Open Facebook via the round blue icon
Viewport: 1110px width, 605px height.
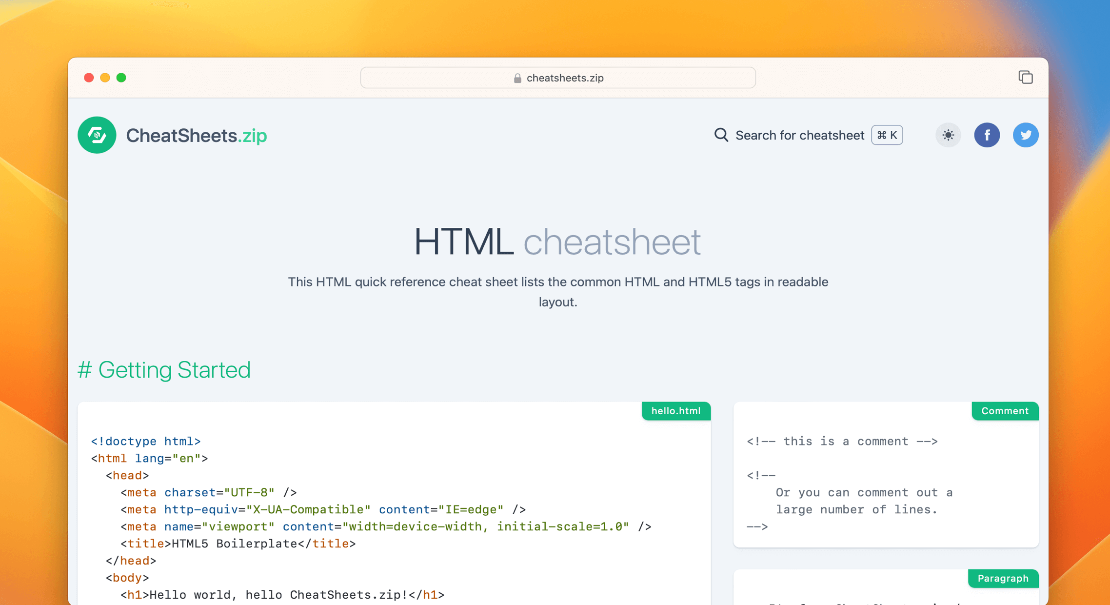[x=987, y=135]
